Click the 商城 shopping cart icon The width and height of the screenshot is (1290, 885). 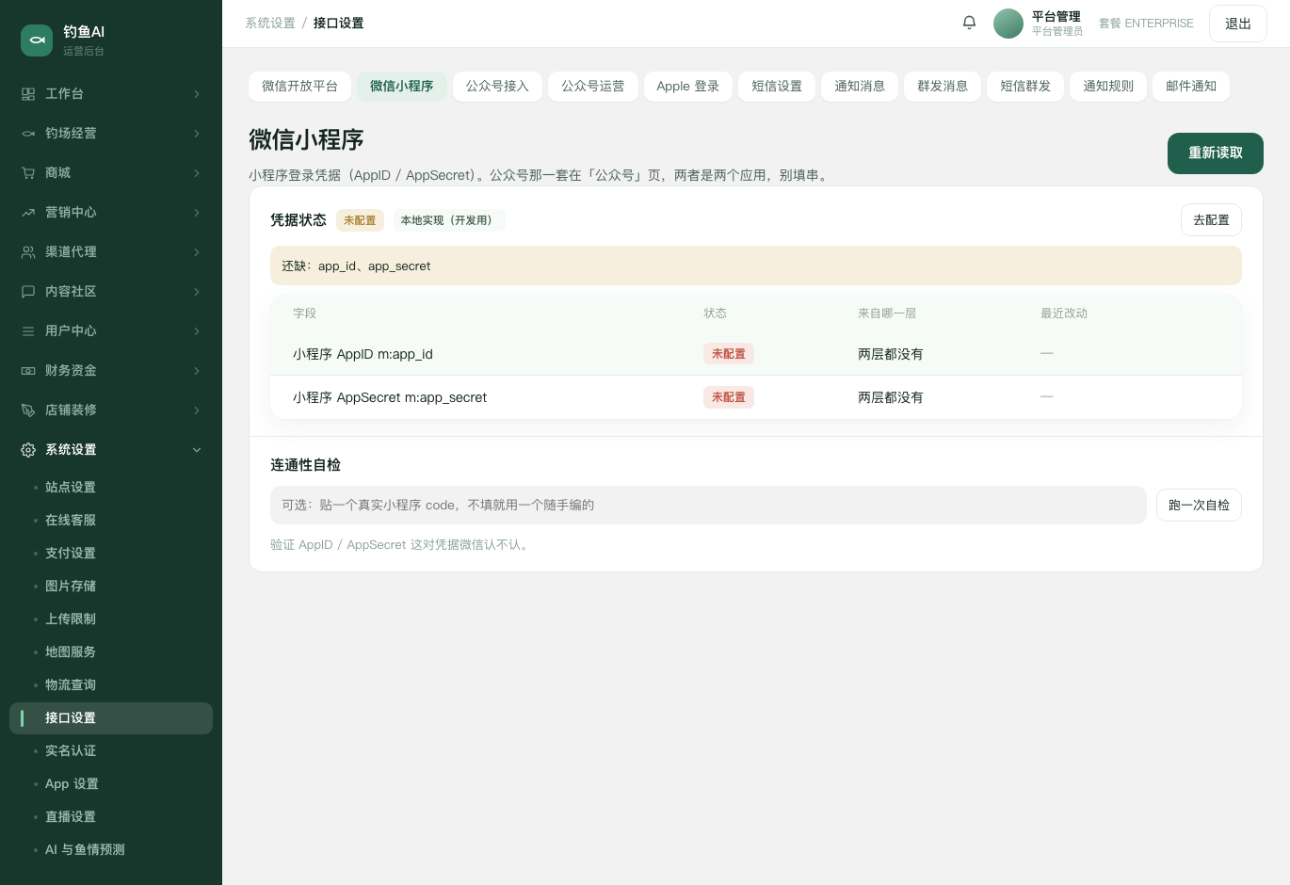(28, 173)
